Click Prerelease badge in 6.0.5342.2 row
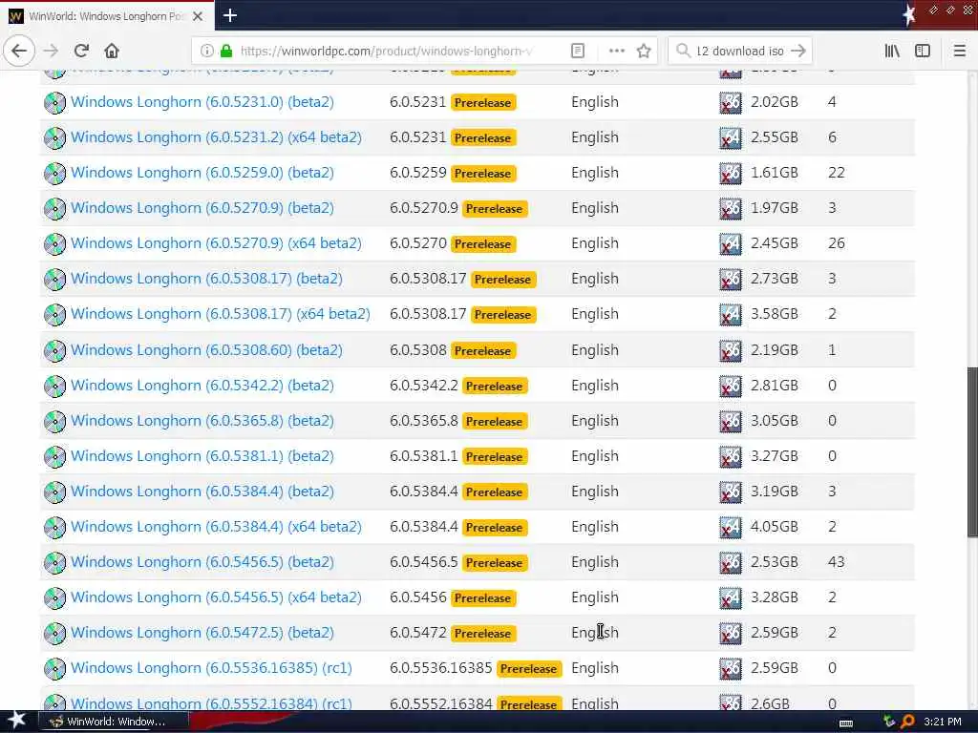 [495, 387]
